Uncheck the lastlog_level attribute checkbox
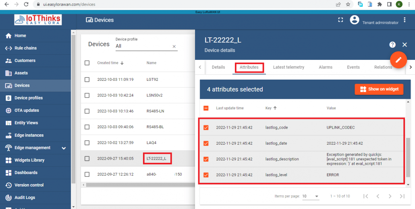 point(206,175)
